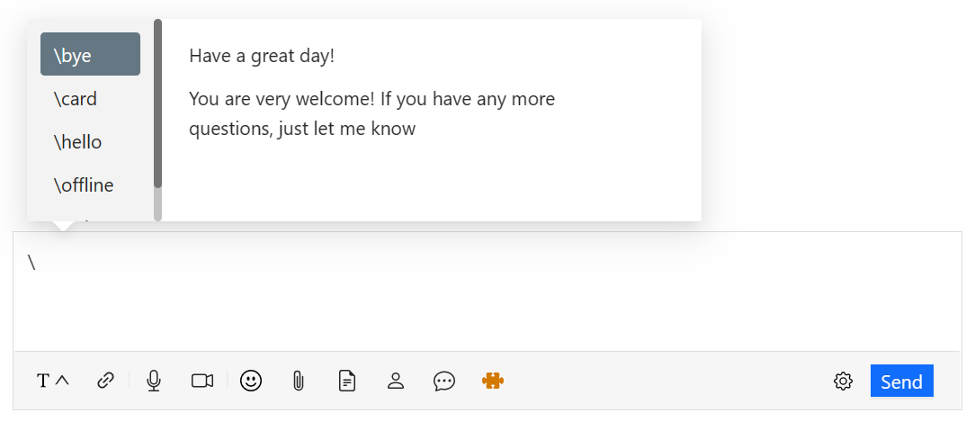
Task: Open the document icon in the toolbar
Action: (x=347, y=381)
